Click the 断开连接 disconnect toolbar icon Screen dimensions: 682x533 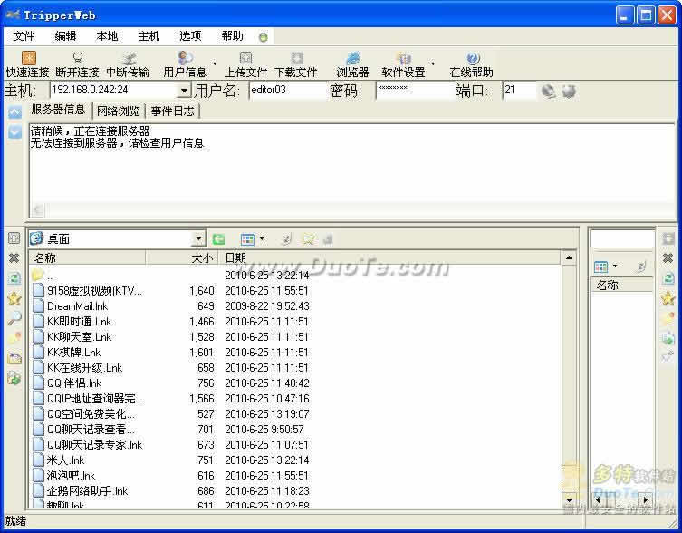tap(77, 58)
